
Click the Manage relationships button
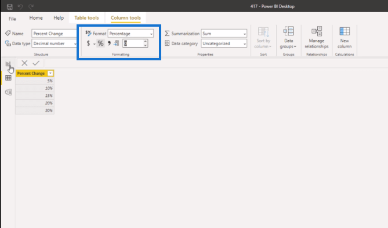[x=317, y=38]
